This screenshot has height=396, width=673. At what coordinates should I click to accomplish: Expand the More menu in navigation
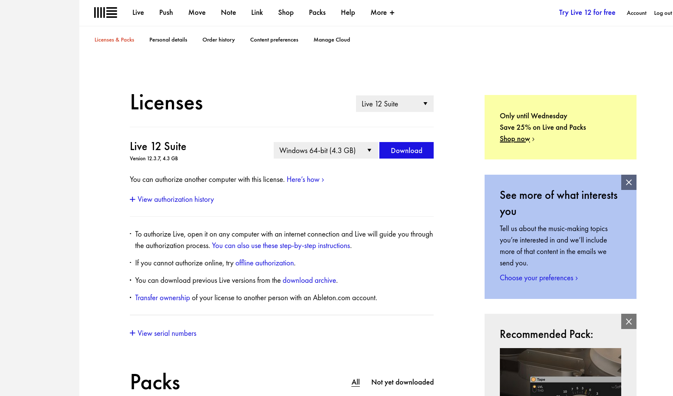(382, 13)
